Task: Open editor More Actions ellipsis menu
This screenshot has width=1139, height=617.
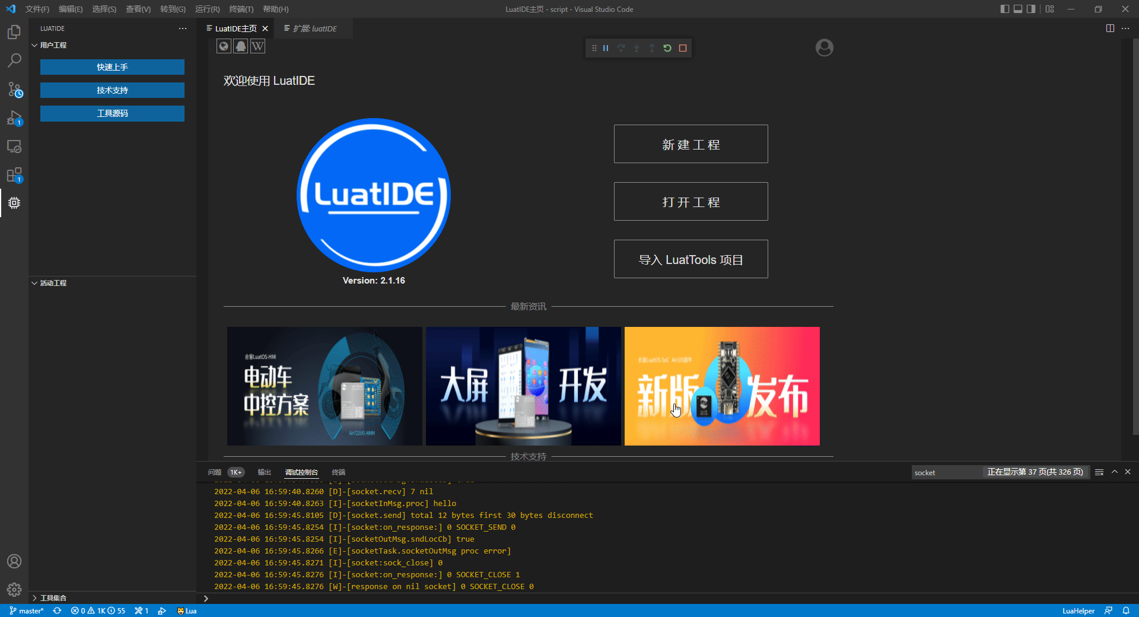Action: coord(1125,28)
